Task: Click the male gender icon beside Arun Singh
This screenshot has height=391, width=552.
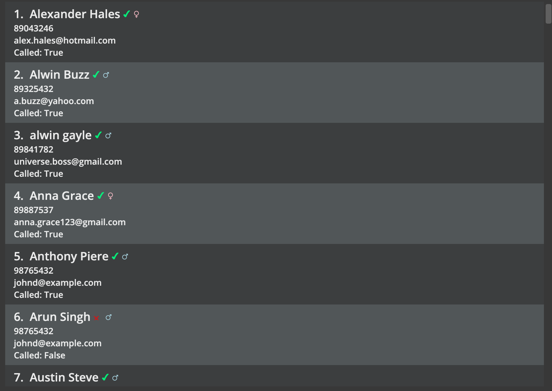Action: coord(108,317)
